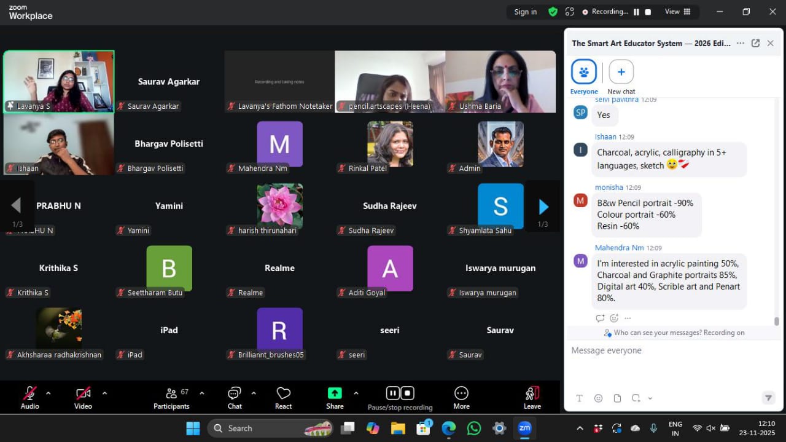Open the More options icon

tap(461, 393)
